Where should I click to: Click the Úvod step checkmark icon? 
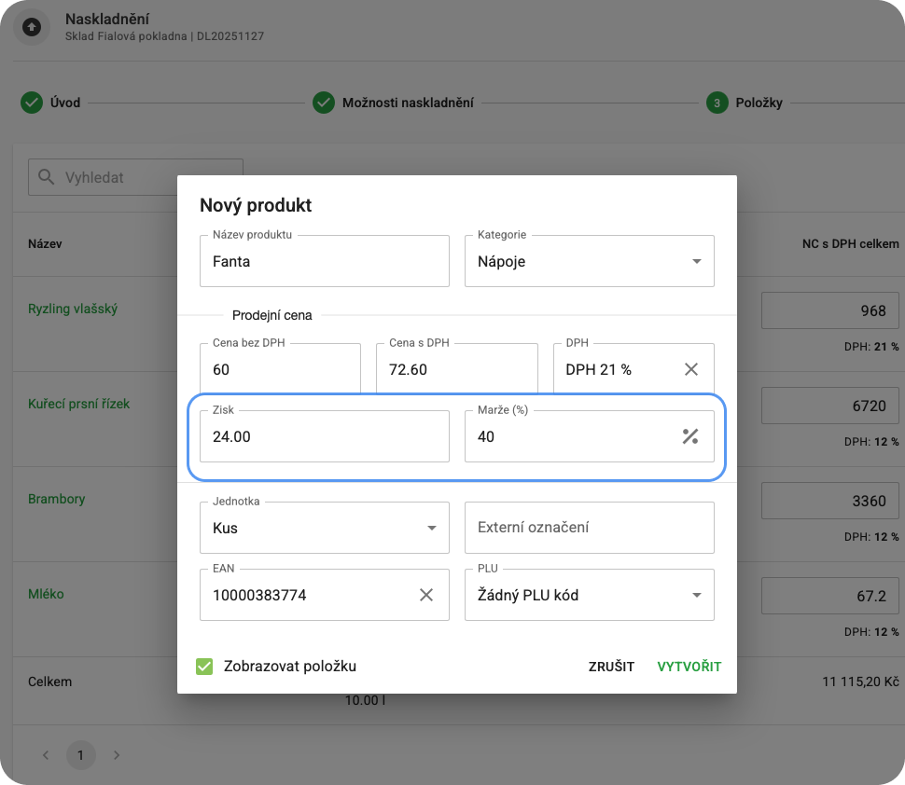(32, 103)
